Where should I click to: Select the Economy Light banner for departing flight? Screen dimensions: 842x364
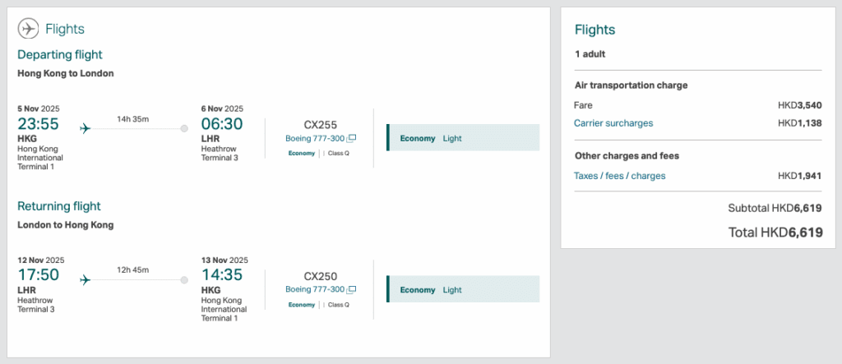463,138
